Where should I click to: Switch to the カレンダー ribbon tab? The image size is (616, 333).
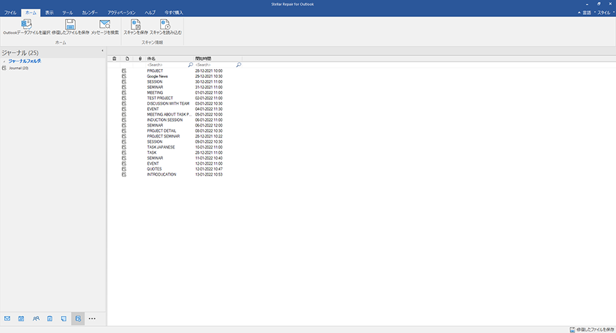pyautogui.click(x=90, y=12)
